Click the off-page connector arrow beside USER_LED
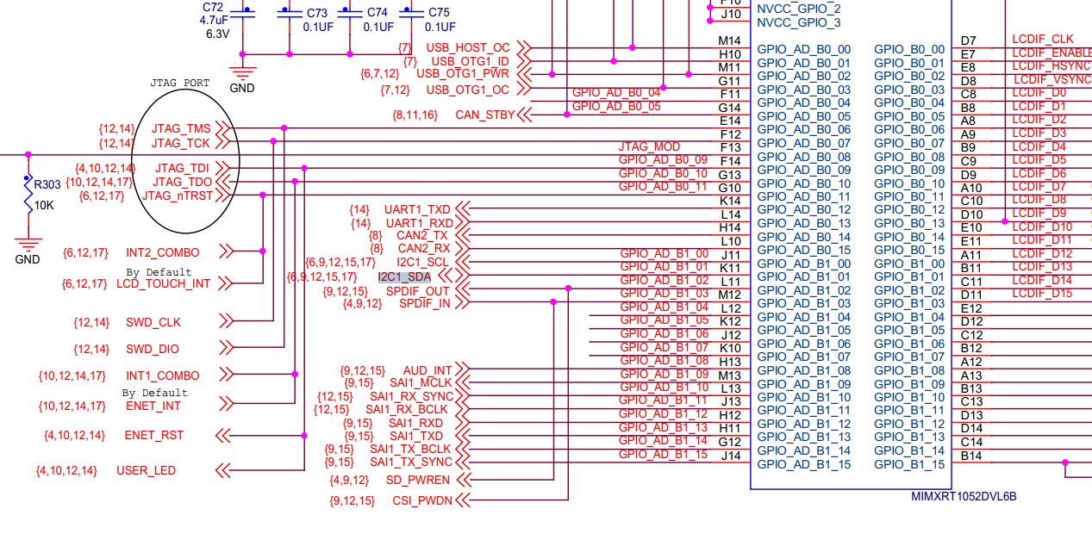The width and height of the screenshot is (1092, 540). (x=224, y=470)
